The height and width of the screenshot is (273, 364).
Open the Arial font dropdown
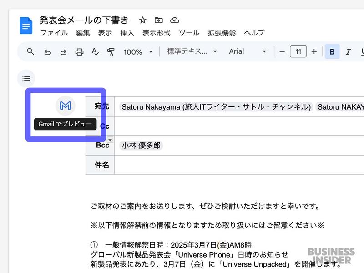[x=248, y=51]
